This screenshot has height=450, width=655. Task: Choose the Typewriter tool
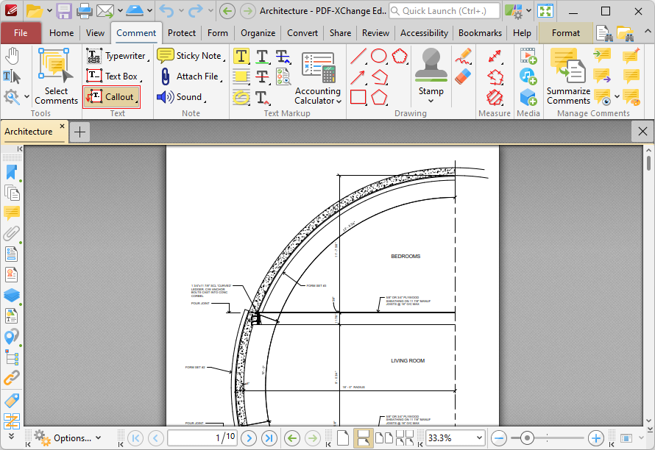coord(117,56)
